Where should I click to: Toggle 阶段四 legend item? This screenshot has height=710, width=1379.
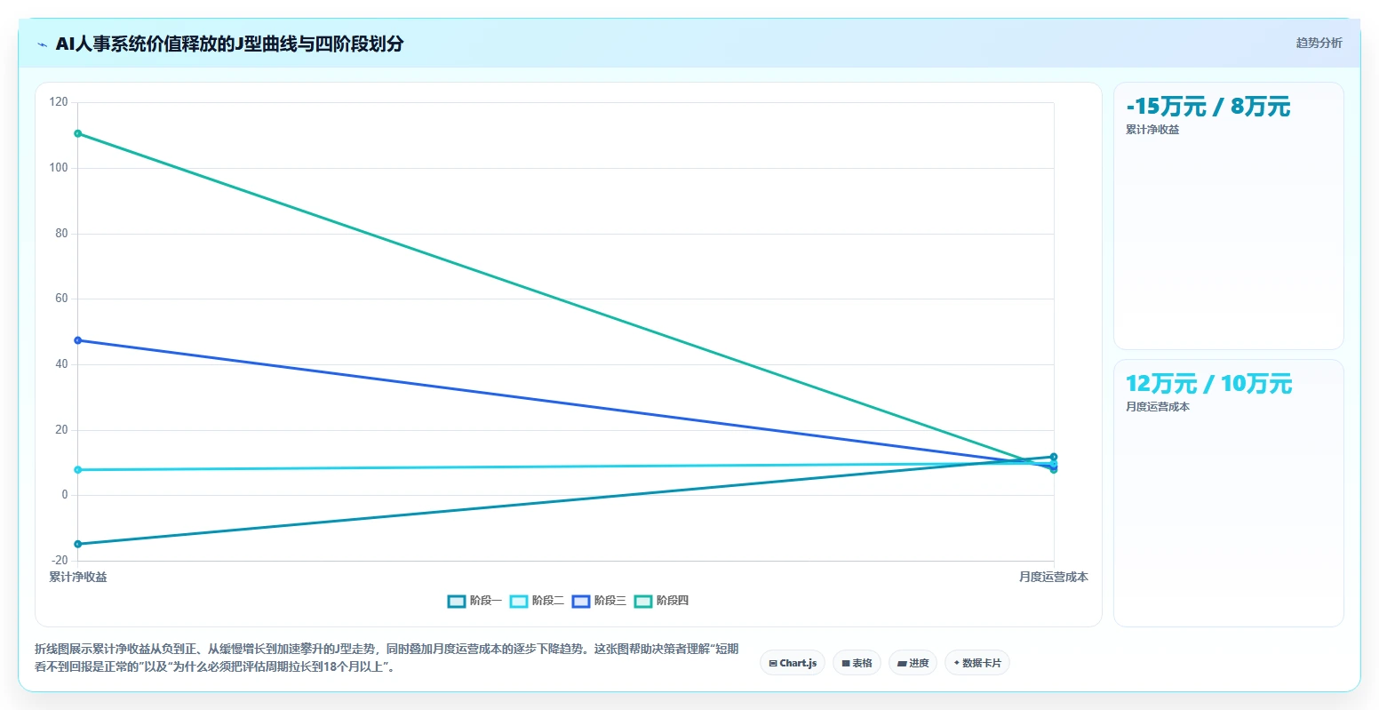click(661, 602)
